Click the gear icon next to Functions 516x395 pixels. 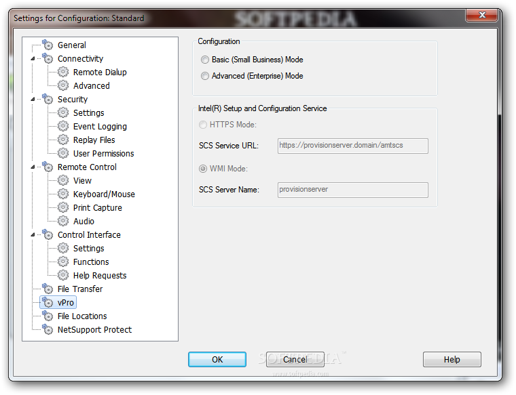click(x=63, y=262)
